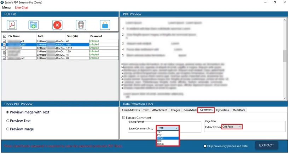Choose TXT from the format list

[168, 132]
